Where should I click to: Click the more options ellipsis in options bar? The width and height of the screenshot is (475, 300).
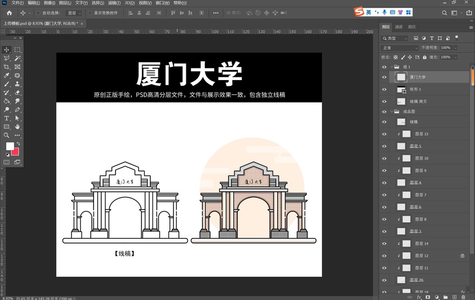coord(216,13)
